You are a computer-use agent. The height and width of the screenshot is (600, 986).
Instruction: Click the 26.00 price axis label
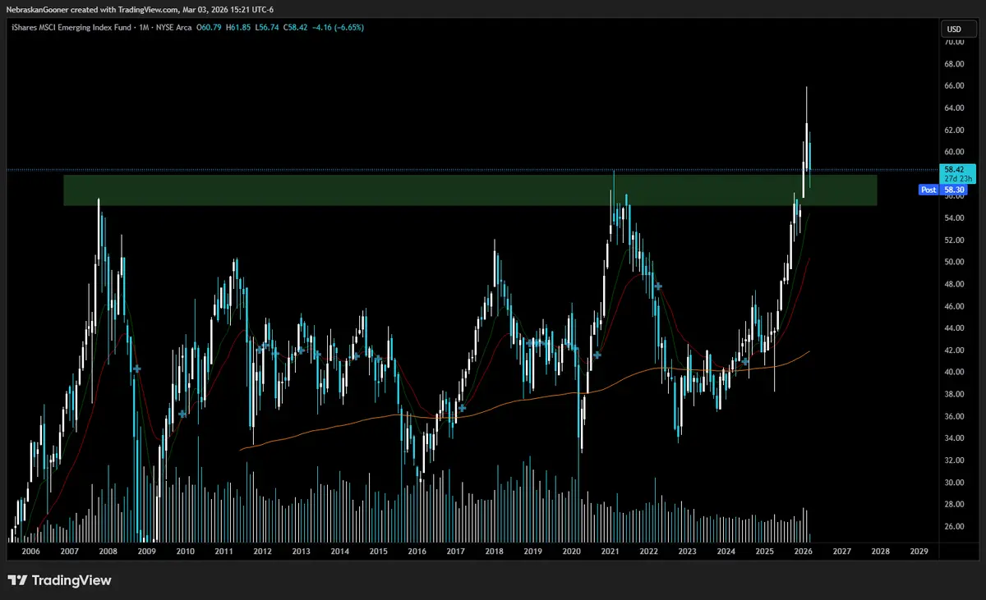[954, 526]
